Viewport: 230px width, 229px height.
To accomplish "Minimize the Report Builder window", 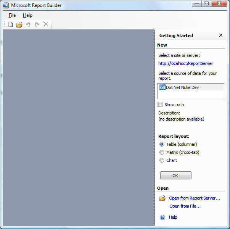I will (x=197, y=4).
